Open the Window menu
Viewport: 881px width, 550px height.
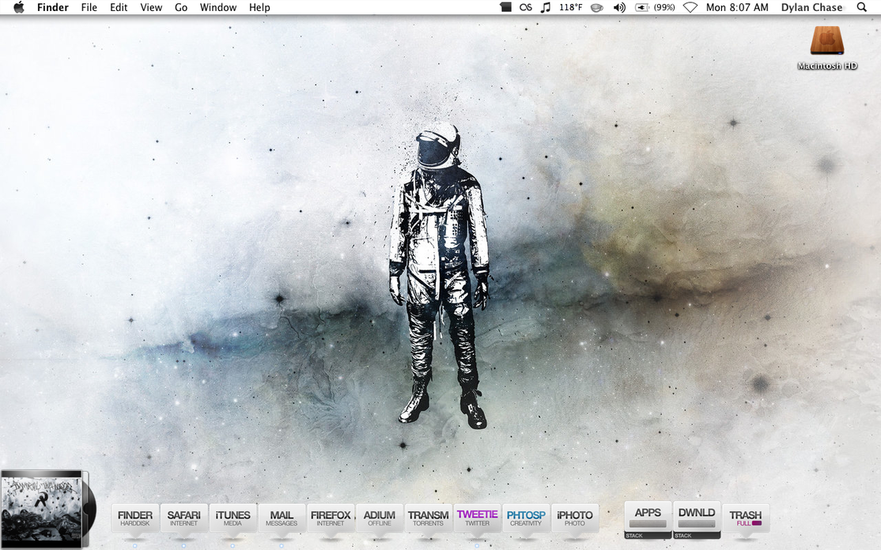pyautogui.click(x=218, y=7)
